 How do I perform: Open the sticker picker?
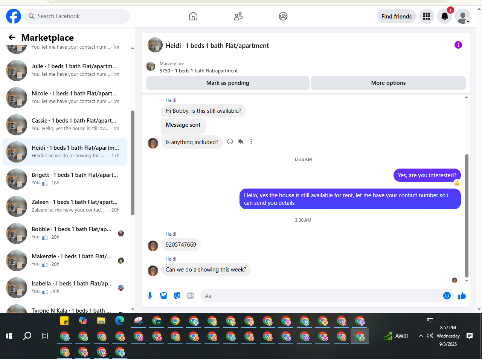click(177, 296)
